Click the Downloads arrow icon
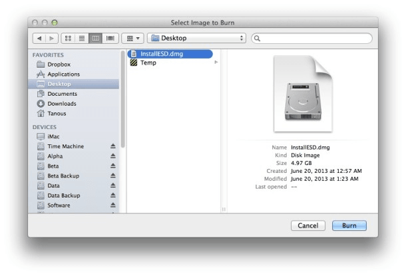 (41, 104)
